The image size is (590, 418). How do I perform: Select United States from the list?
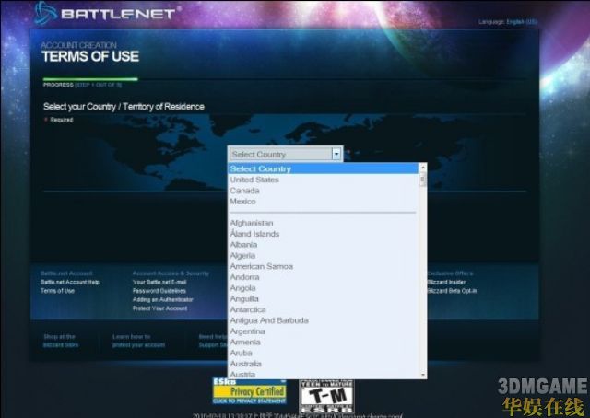tap(323, 180)
